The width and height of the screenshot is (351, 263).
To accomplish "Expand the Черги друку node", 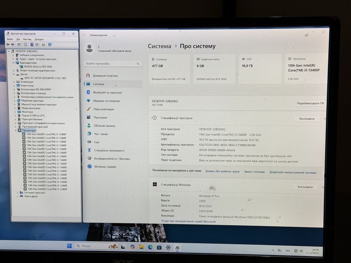I will [x=17, y=196].
